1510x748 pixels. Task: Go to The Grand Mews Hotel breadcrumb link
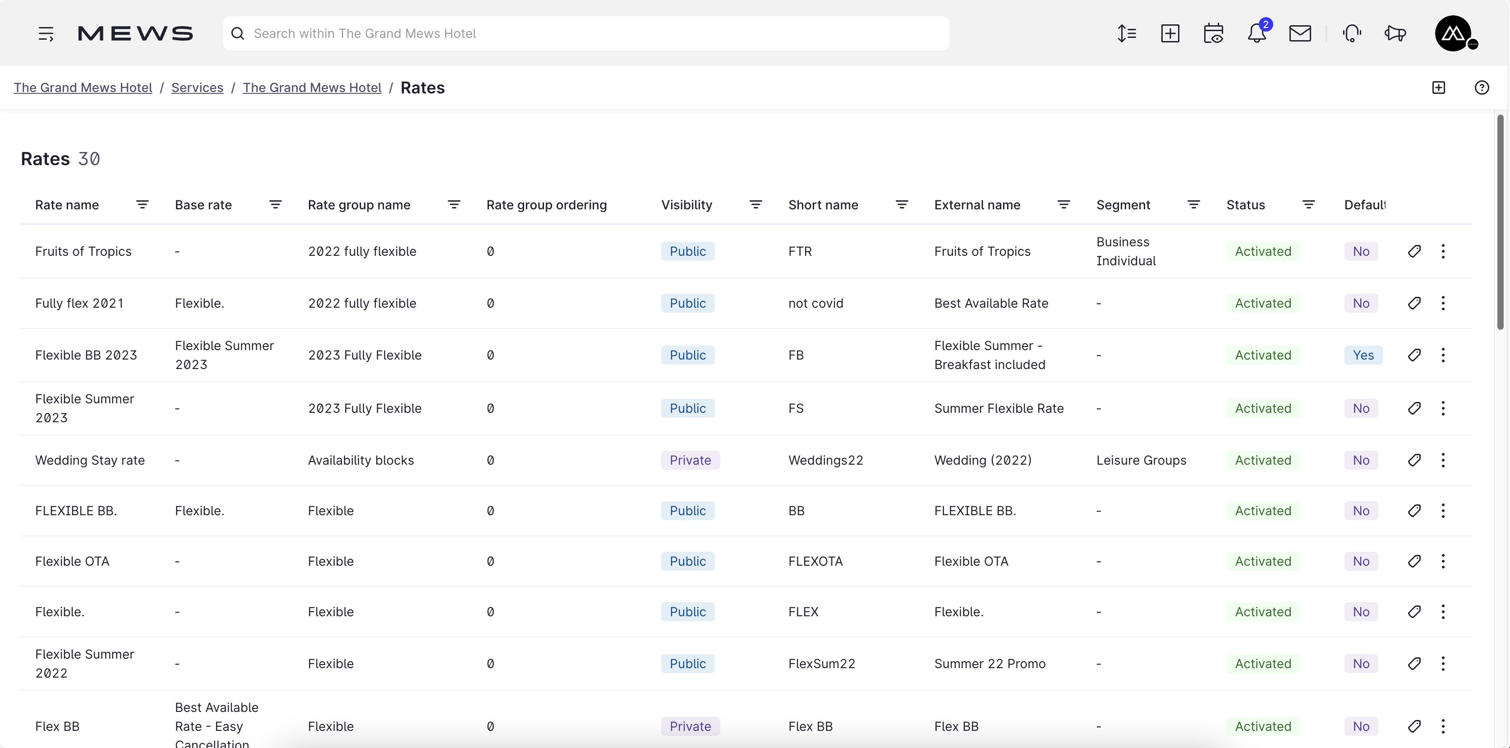coord(82,88)
